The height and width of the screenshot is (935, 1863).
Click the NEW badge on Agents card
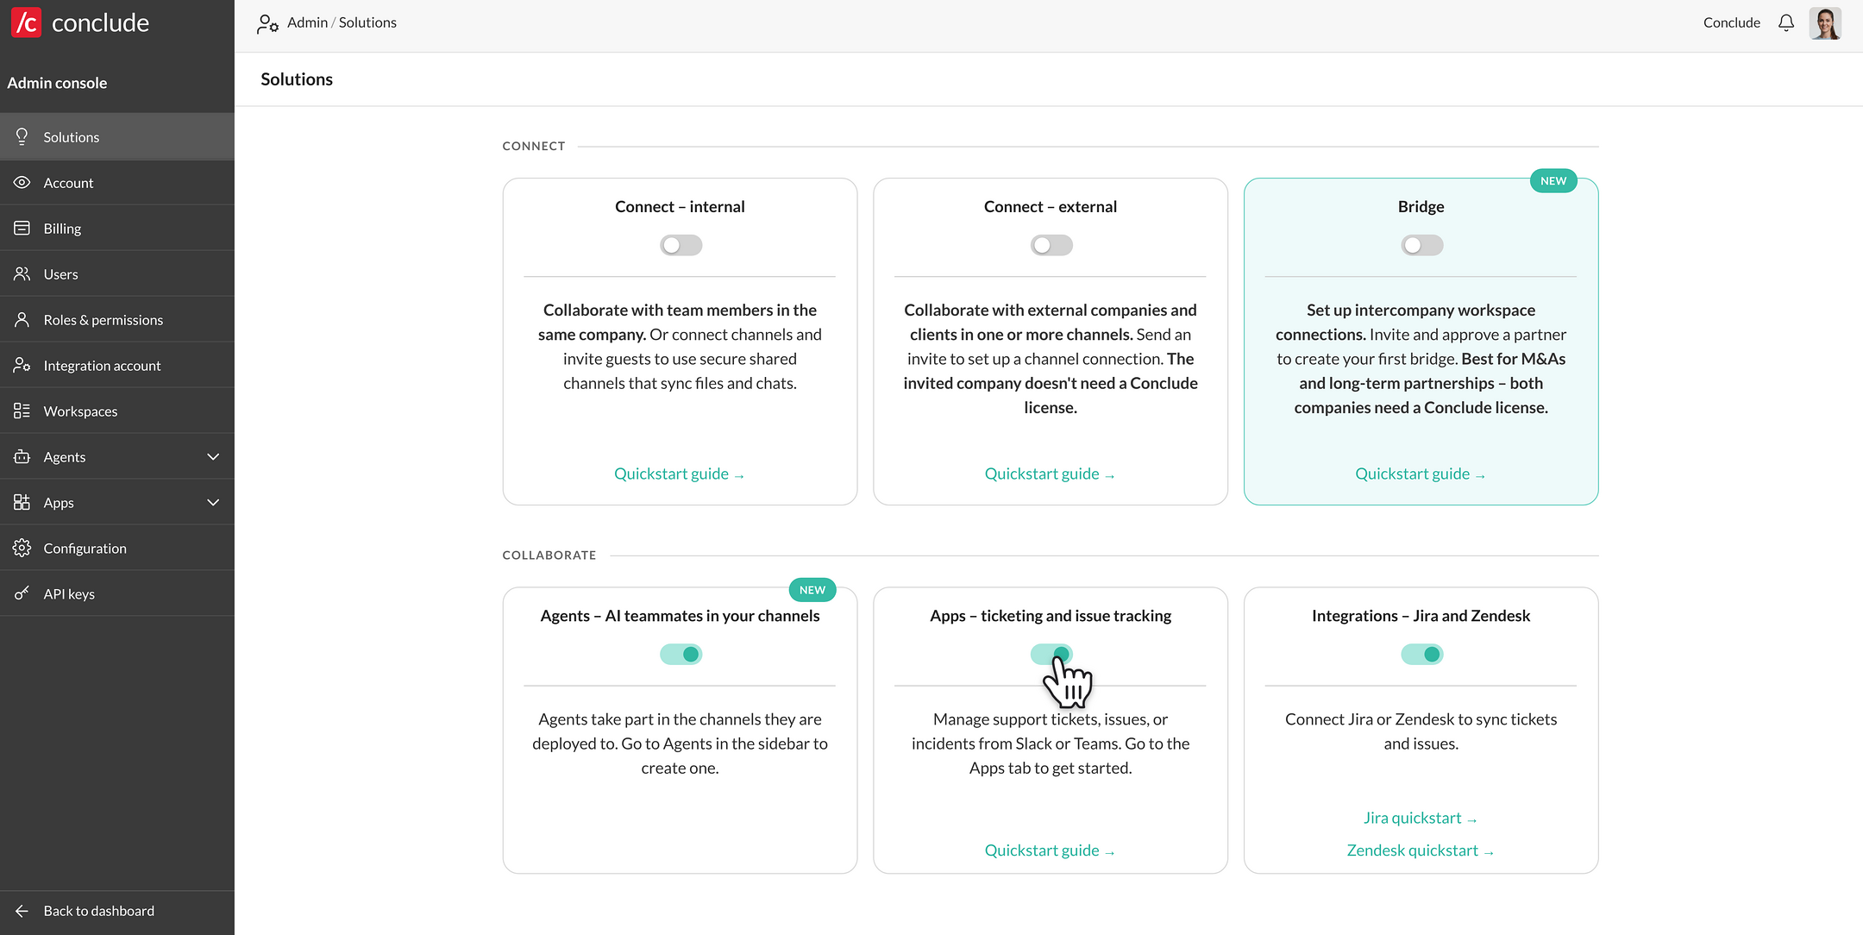click(x=812, y=590)
